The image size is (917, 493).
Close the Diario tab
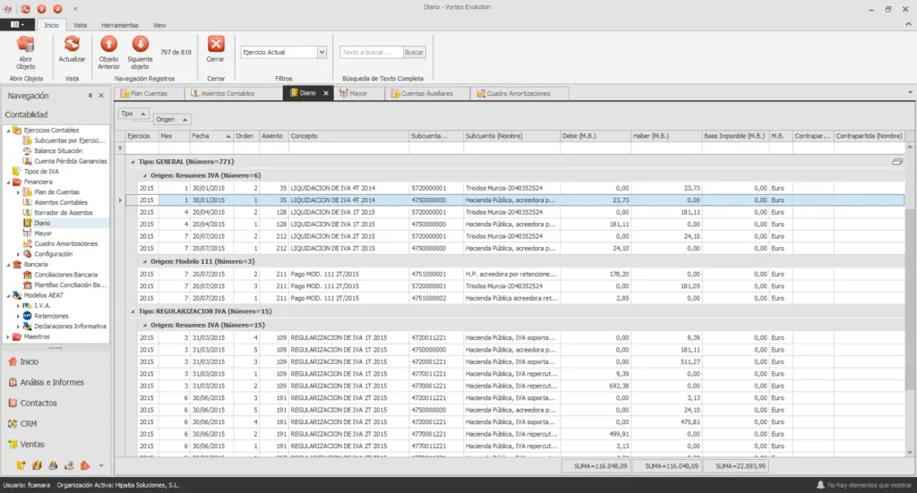click(326, 93)
